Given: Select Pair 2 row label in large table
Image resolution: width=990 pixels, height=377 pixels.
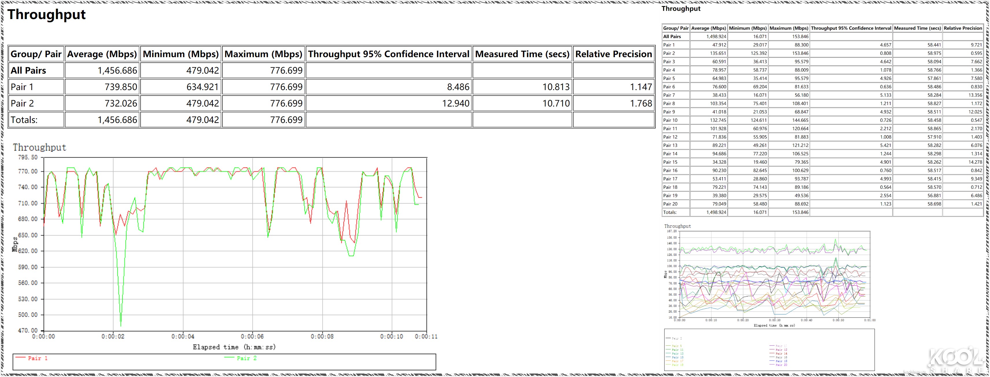Looking at the screenshot, I should click(x=22, y=104).
